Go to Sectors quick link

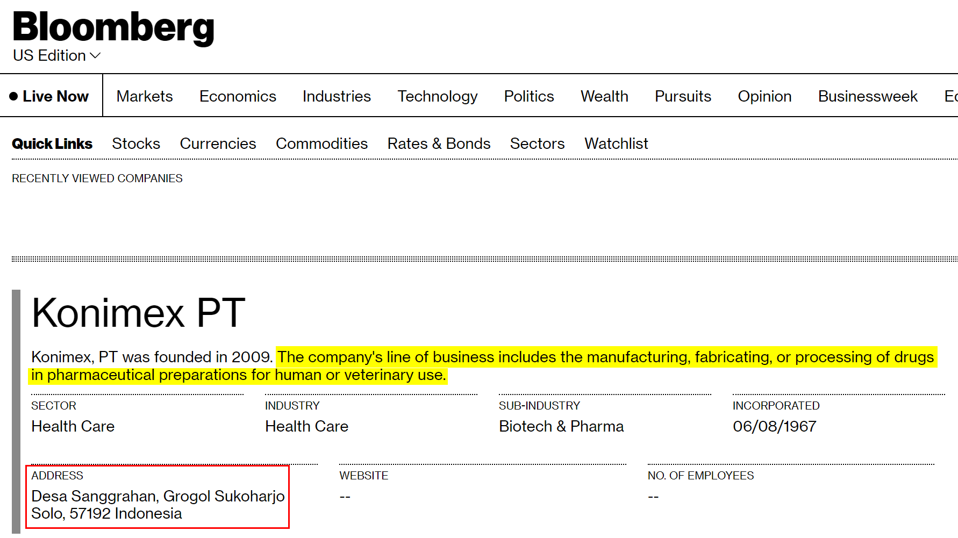[x=537, y=144]
